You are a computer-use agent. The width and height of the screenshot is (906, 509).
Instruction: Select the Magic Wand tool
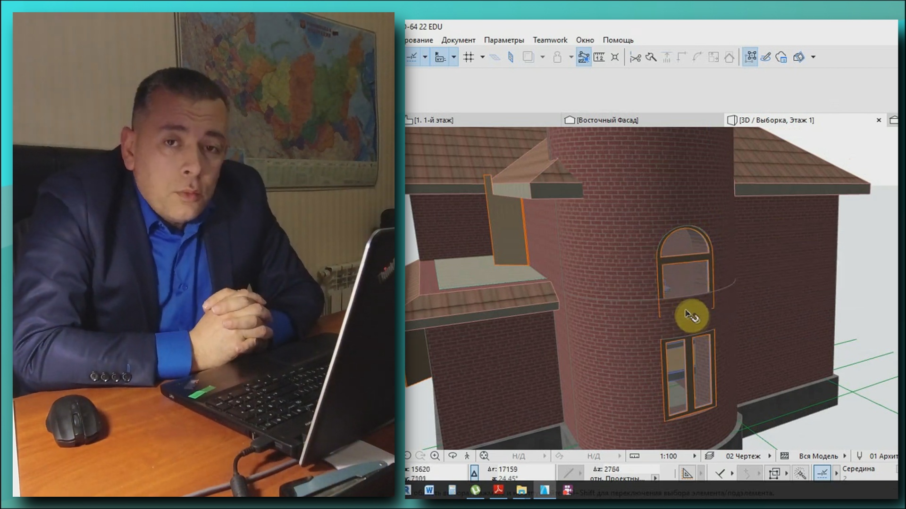[x=800, y=473]
